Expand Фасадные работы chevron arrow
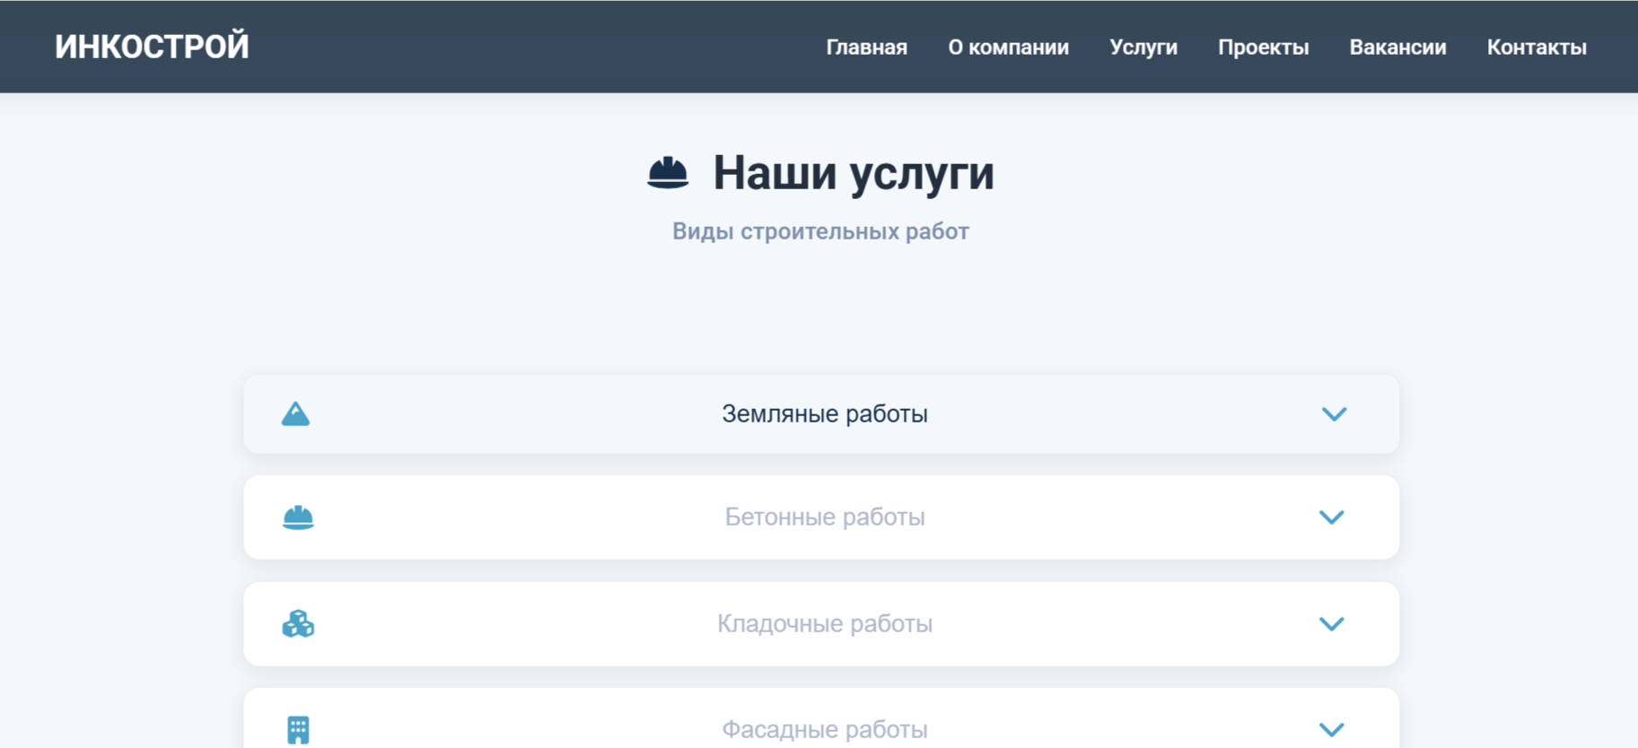This screenshot has height=748, width=1638. click(x=1331, y=730)
